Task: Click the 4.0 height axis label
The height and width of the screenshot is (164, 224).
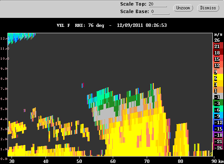Action: pyautogui.click(x=4, y=119)
